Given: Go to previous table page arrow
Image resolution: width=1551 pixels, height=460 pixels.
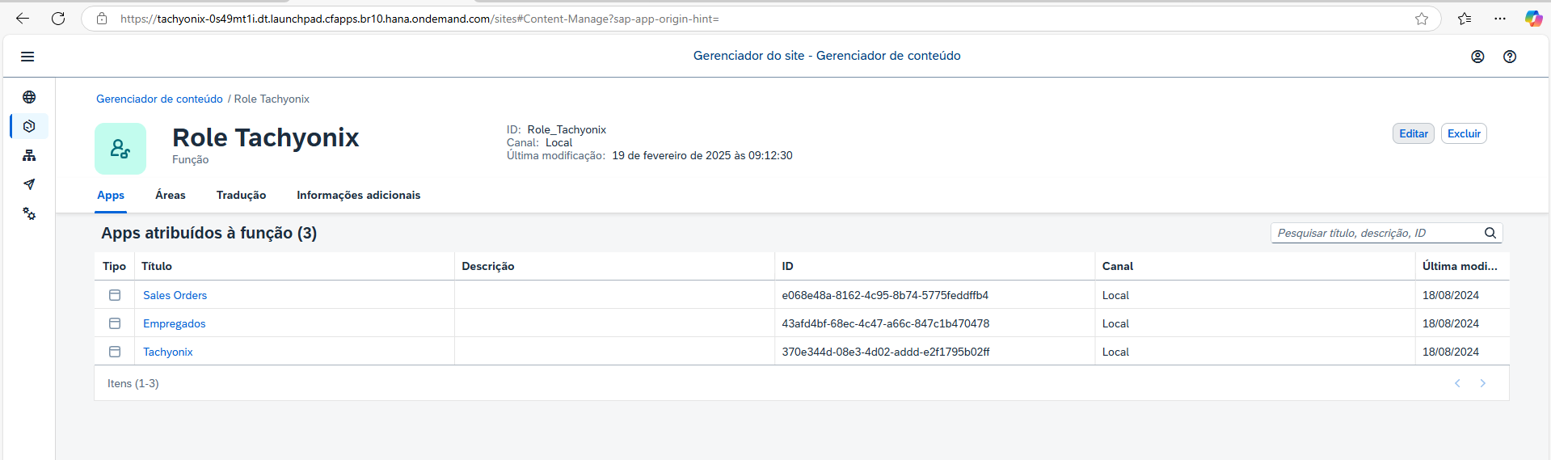Looking at the screenshot, I should (1457, 383).
